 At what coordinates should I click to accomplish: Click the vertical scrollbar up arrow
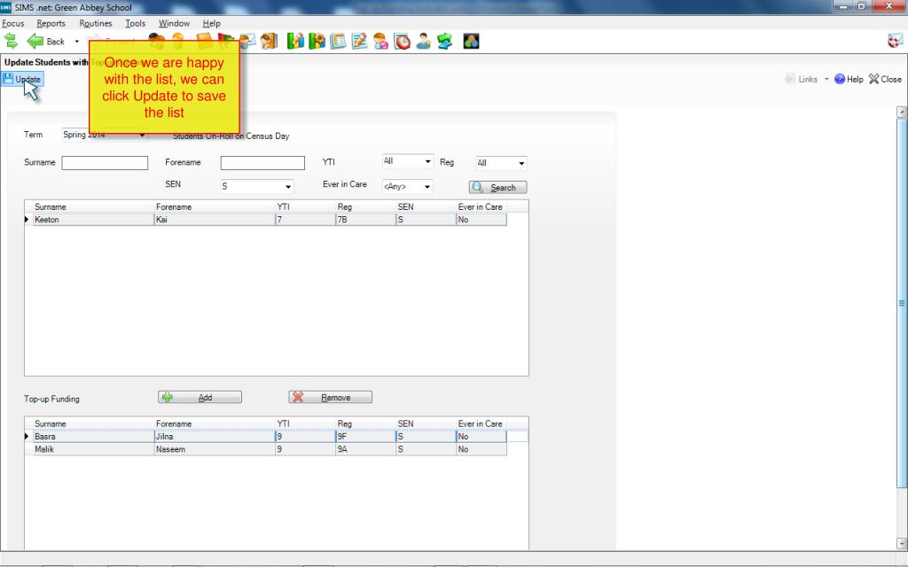point(902,113)
